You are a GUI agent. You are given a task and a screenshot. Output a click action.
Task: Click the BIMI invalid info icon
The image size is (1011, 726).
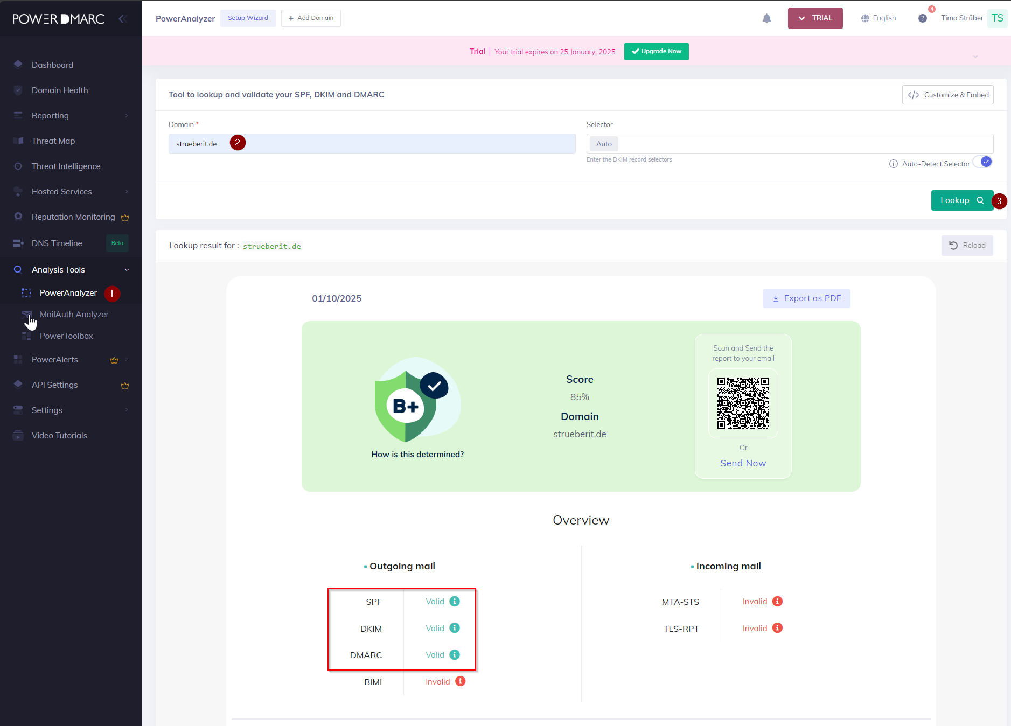tap(460, 681)
